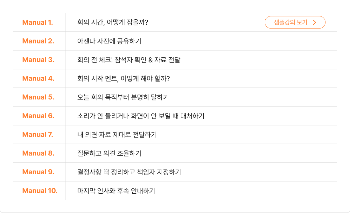Select the Manual 1. label
Image resolution: width=350 pixels, height=213 pixels.
[38, 22]
